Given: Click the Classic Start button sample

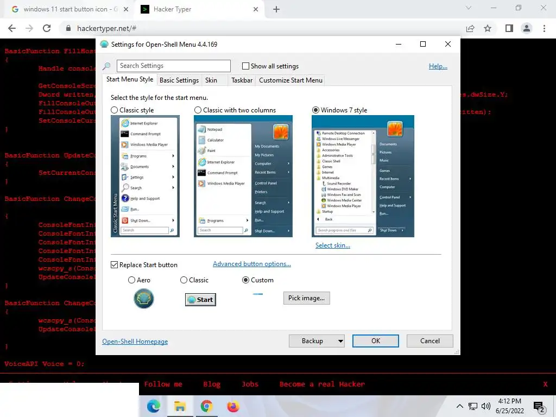Looking at the screenshot, I should [201, 300].
